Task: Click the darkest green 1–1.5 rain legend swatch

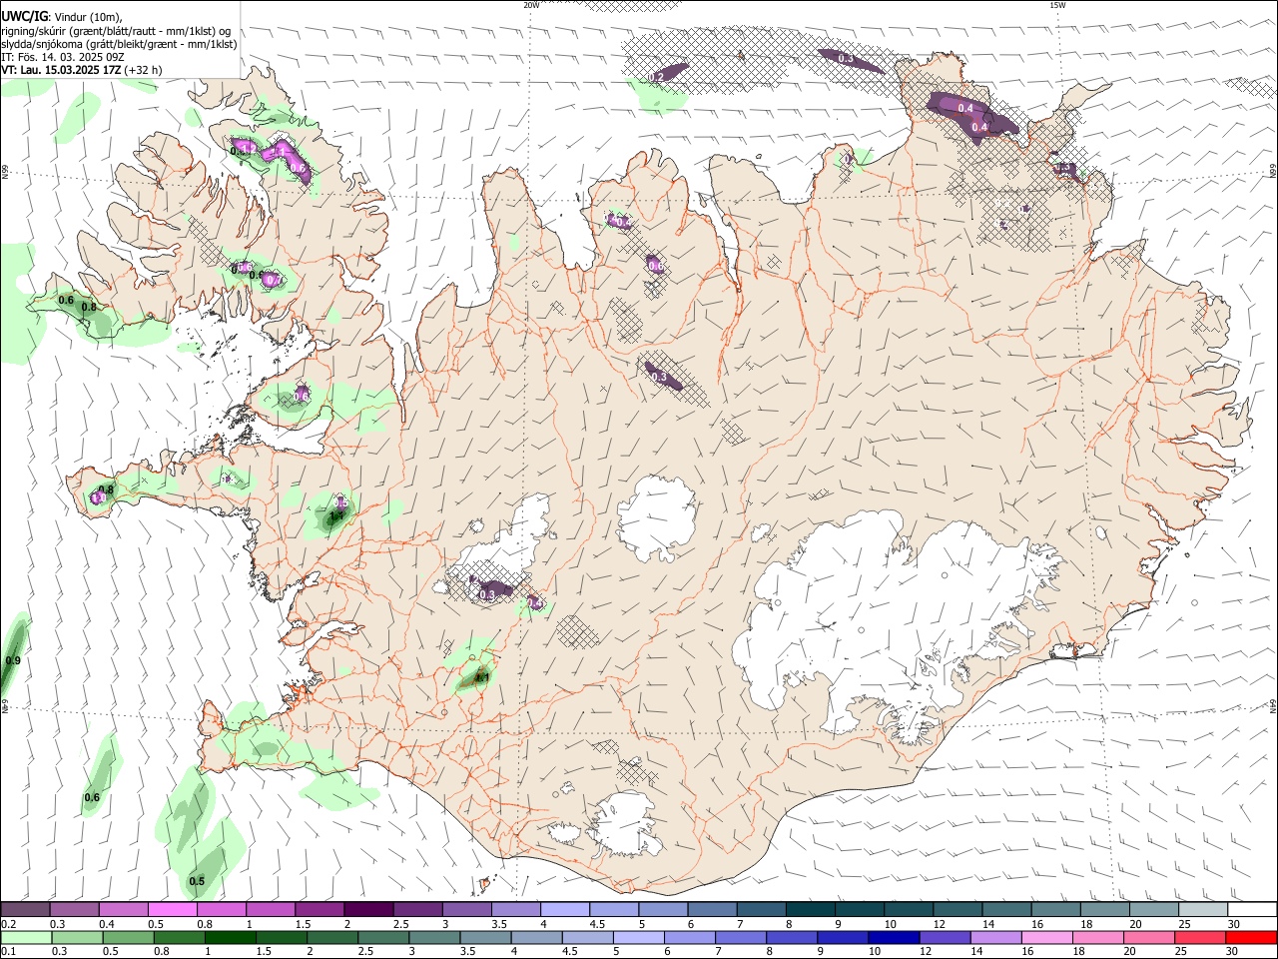Action: (x=231, y=938)
